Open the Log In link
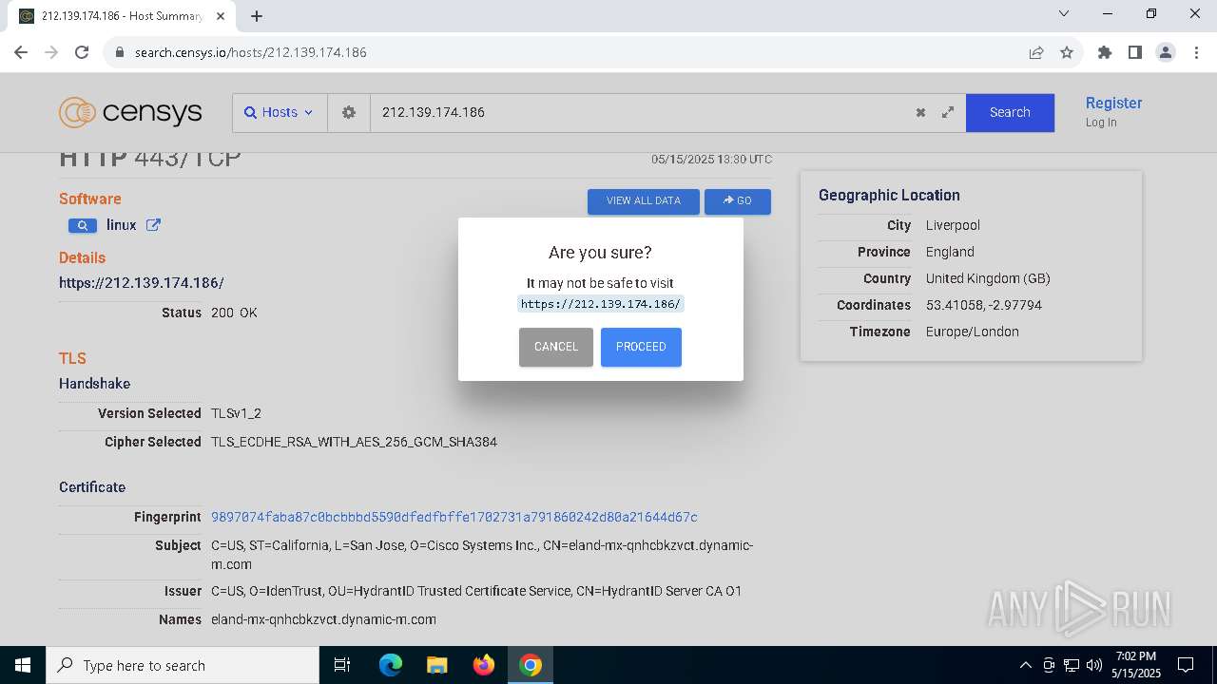This screenshot has width=1217, height=684. [1101, 123]
